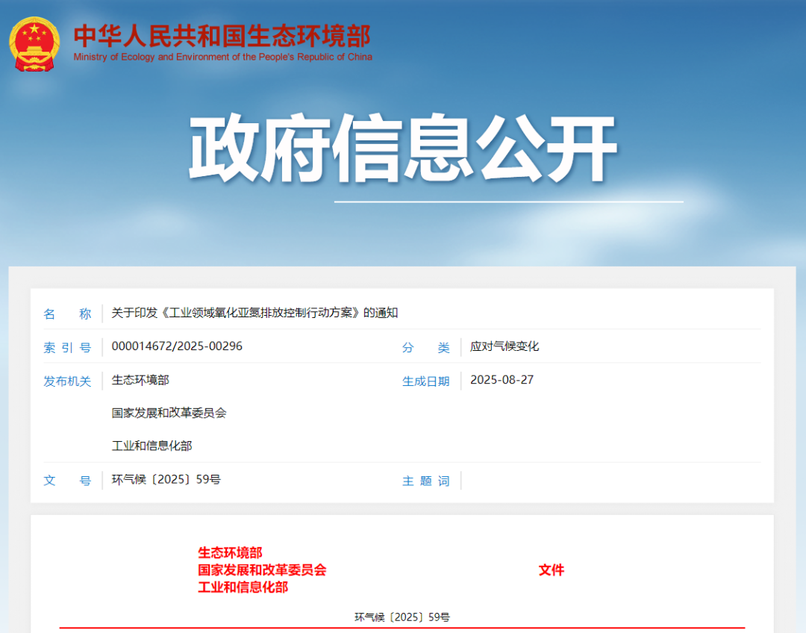Screen dimensions: 806x633
Task: Click the red 文件 text in the letterhead
Action: 551,570
